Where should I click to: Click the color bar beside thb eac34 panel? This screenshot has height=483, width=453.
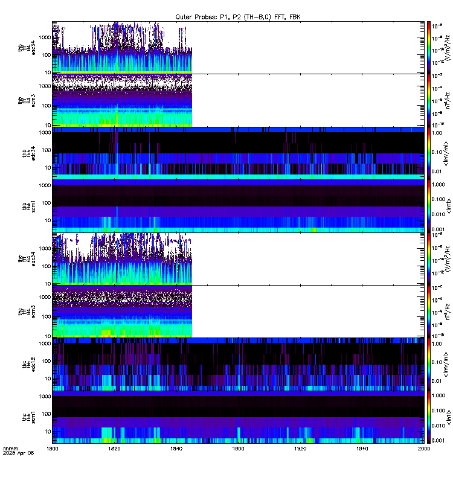coord(428,48)
